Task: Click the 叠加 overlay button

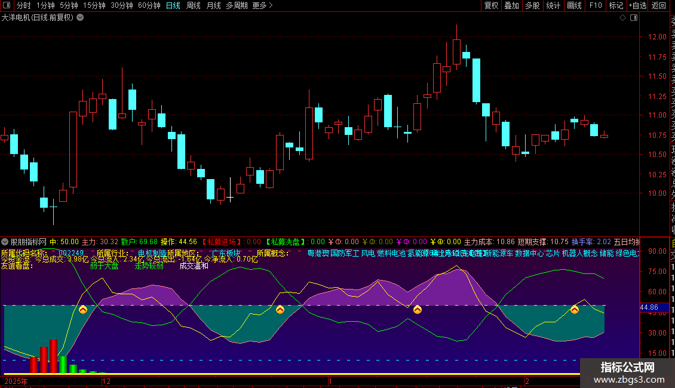Action: 512,5
